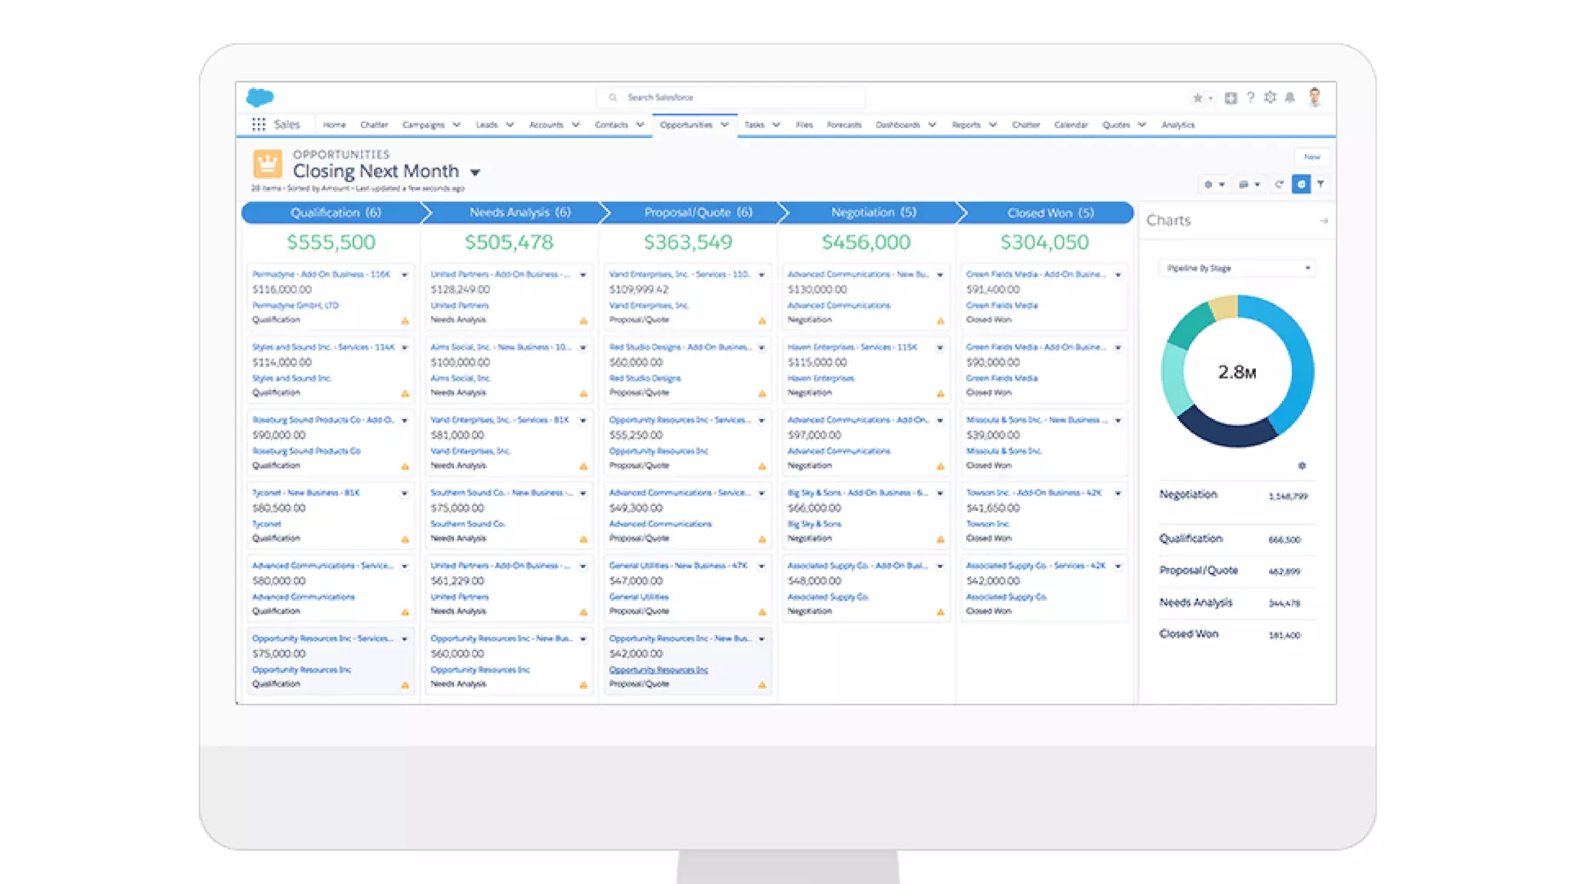This screenshot has height=884, width=1573.
Task: Open the notifications bell
Action: [1290, 97]
